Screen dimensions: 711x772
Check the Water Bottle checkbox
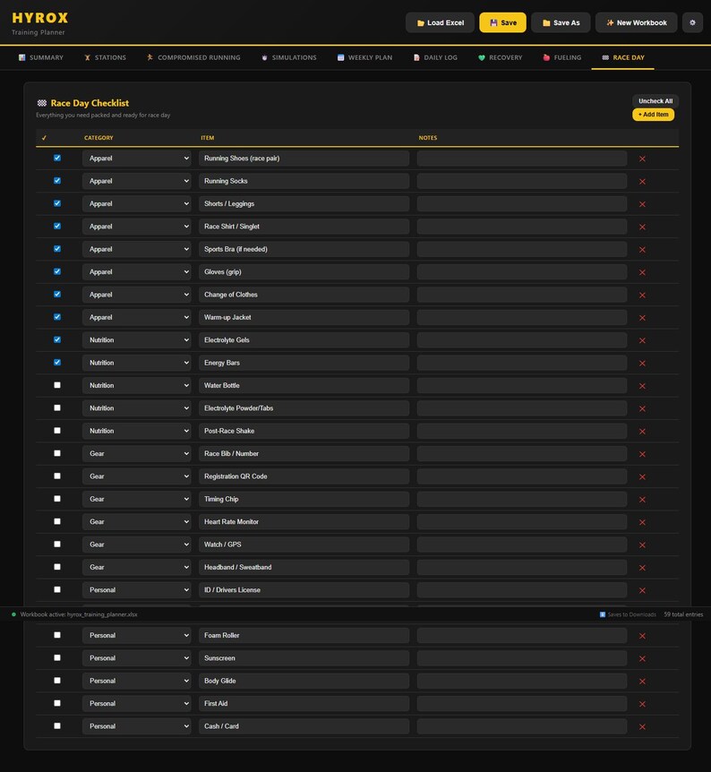[x=57, y=385]
